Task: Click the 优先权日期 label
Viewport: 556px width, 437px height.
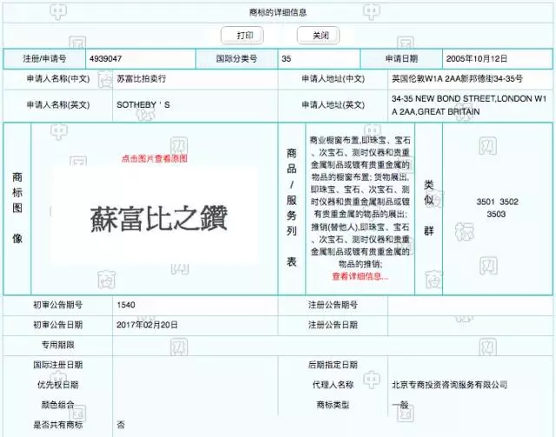Action: pyautogui.click(x=58, y=385)
